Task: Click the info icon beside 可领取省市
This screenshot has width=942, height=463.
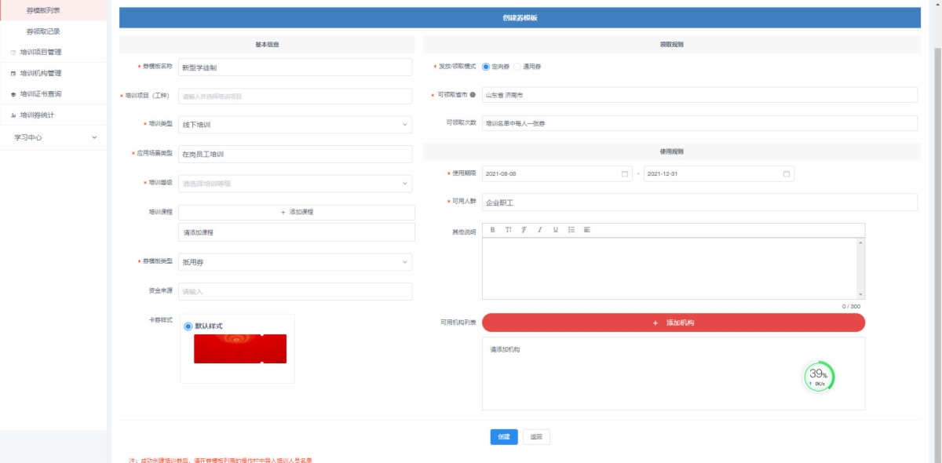Action: pos(473,94)
